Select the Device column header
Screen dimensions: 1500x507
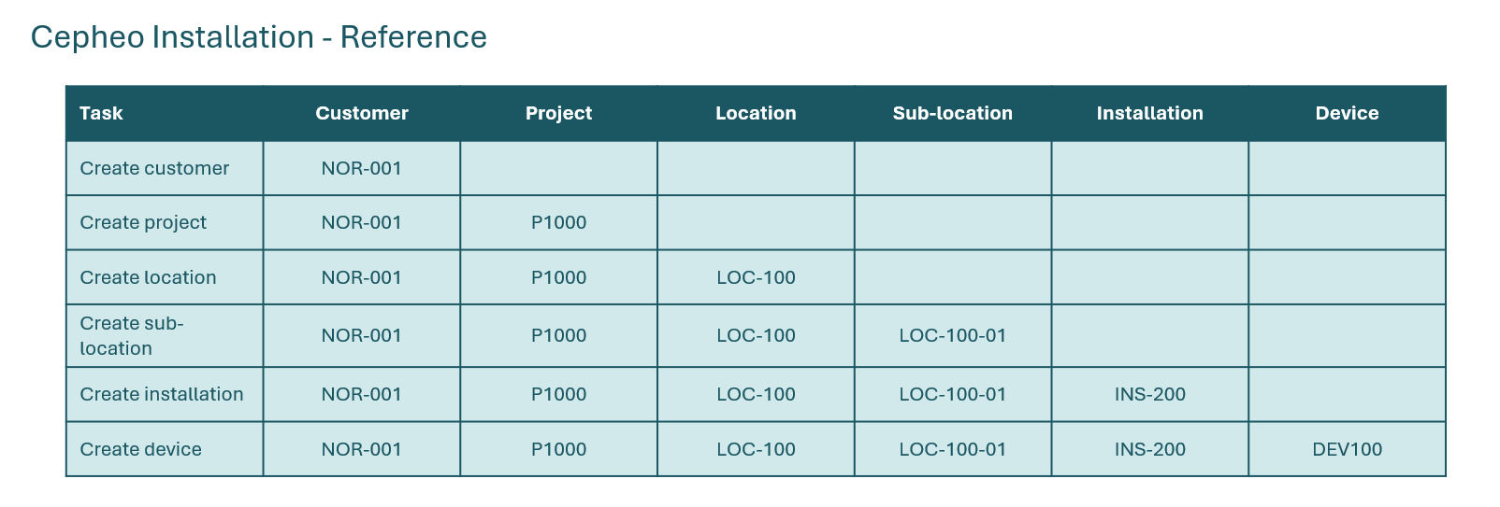tap(1347, 113)
